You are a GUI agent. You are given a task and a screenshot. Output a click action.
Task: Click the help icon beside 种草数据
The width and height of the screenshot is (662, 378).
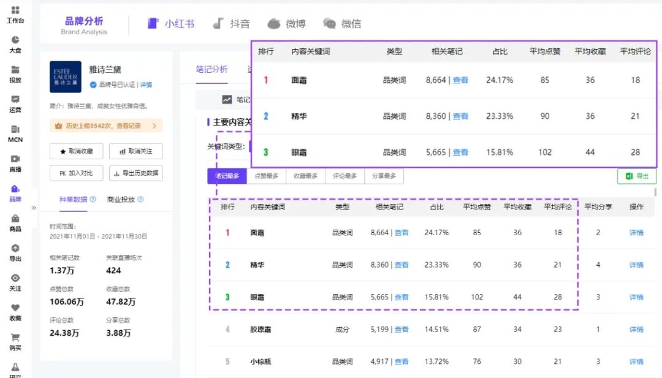[93, 199]
